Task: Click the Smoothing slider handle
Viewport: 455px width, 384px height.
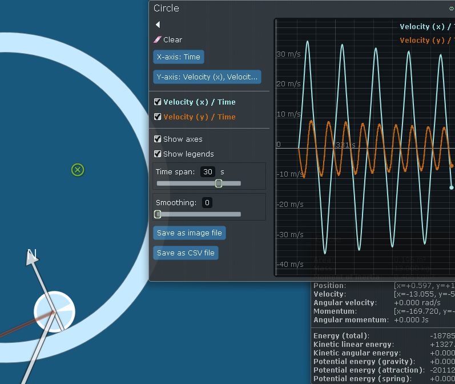Action: point(158,214)
